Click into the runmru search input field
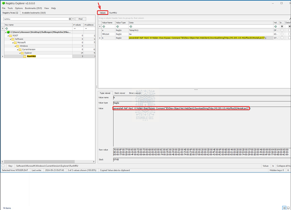The image size is (291, 210). [x=36, y=19]
